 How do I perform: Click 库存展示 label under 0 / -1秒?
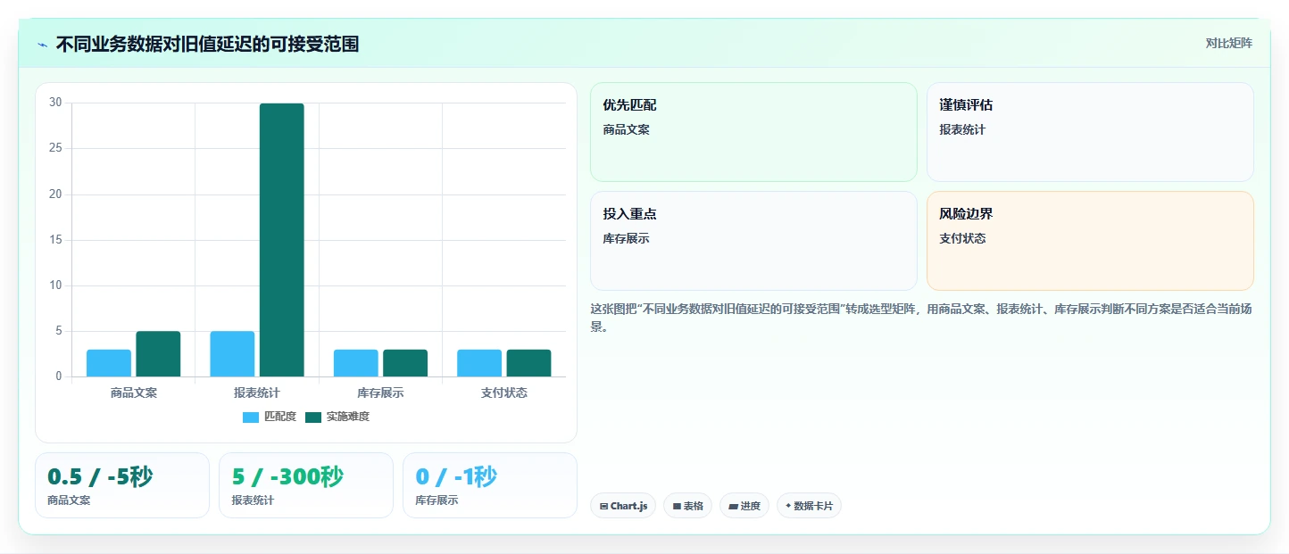tap(437, 500)
